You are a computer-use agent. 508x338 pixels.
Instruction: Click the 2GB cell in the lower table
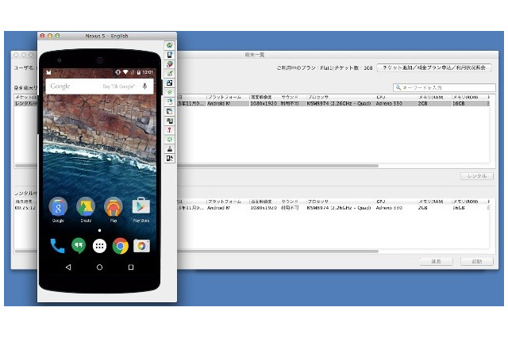[422, 208]
